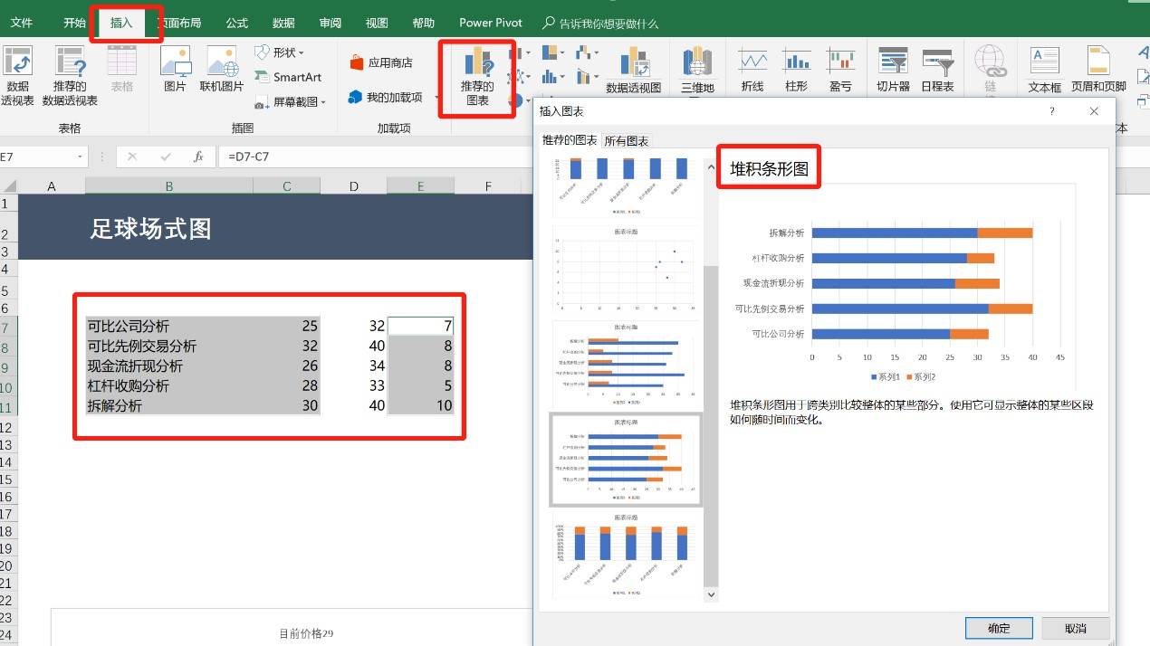Insert a 折线 sparkline
The image size is (1150, 646).
(752, 70)
